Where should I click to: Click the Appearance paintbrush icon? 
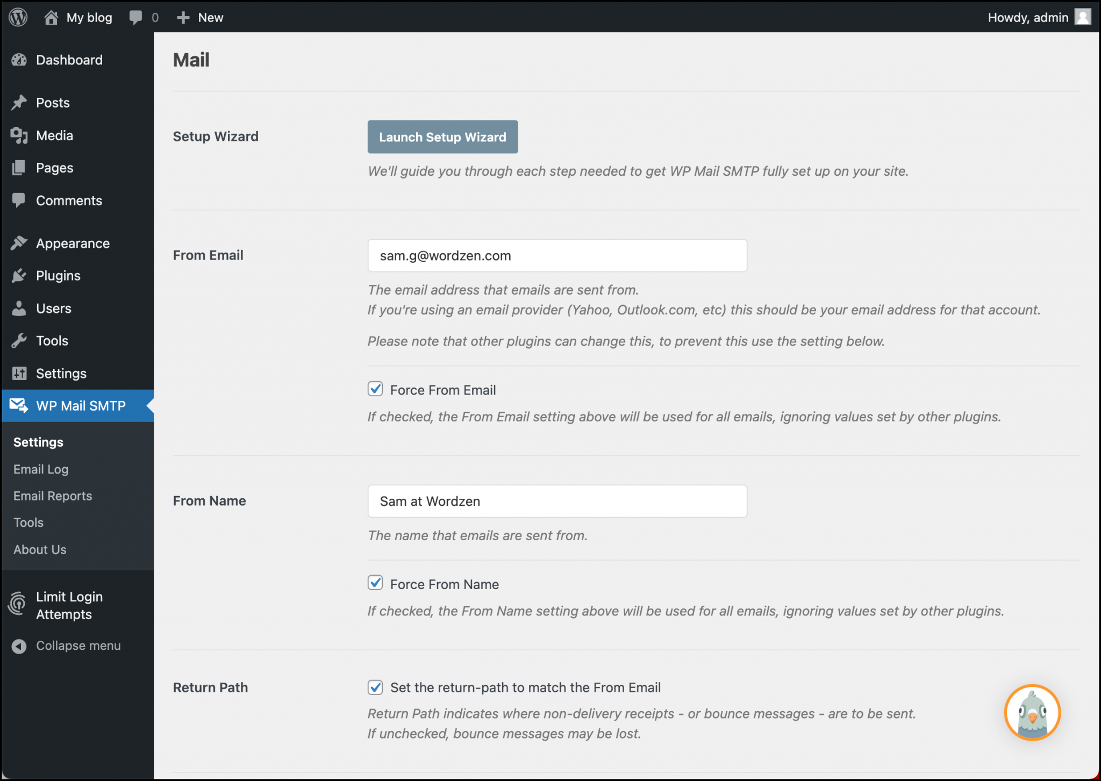pyautogui.click(x=19, y=243)
